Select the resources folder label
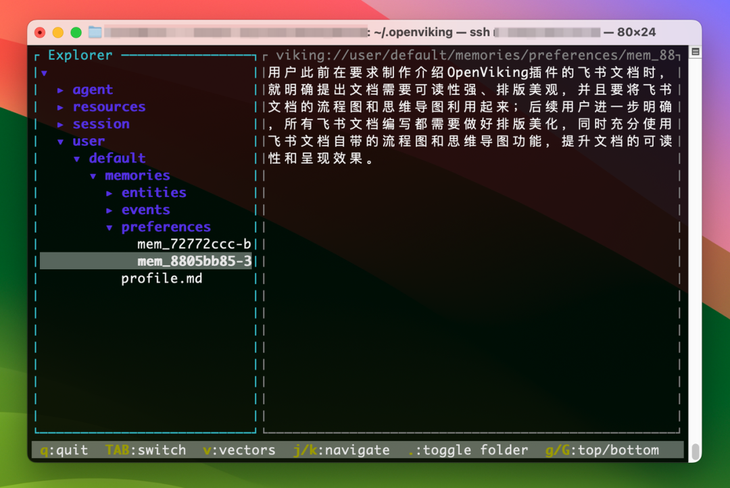Viewport: 730px width, 488px height. coord(109,107)
